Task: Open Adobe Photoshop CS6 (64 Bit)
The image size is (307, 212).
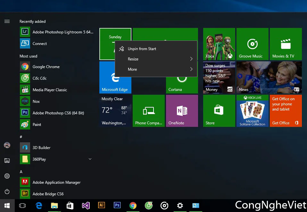Action: pos(57,113)
